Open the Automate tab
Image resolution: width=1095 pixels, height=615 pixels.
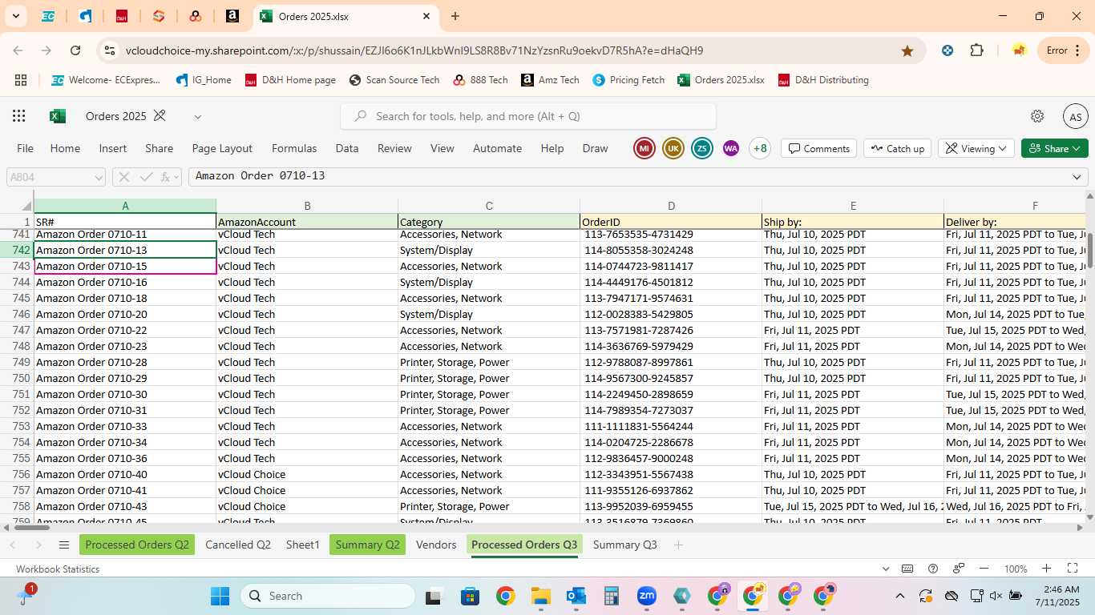(497, 148)
